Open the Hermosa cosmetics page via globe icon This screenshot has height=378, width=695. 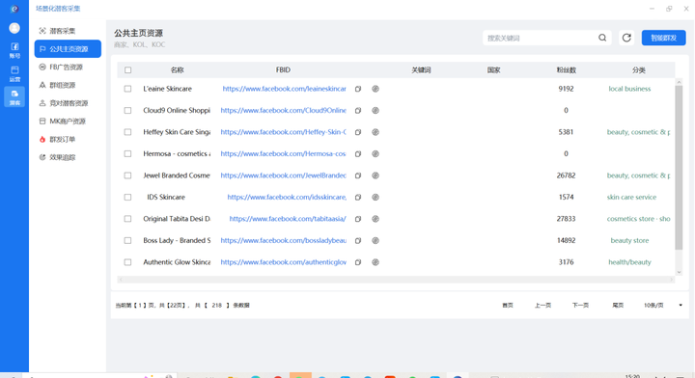[x=375, y=154]
